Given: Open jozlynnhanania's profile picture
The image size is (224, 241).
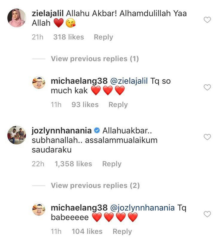Looking at the screenshot, I should pos(17,135).
